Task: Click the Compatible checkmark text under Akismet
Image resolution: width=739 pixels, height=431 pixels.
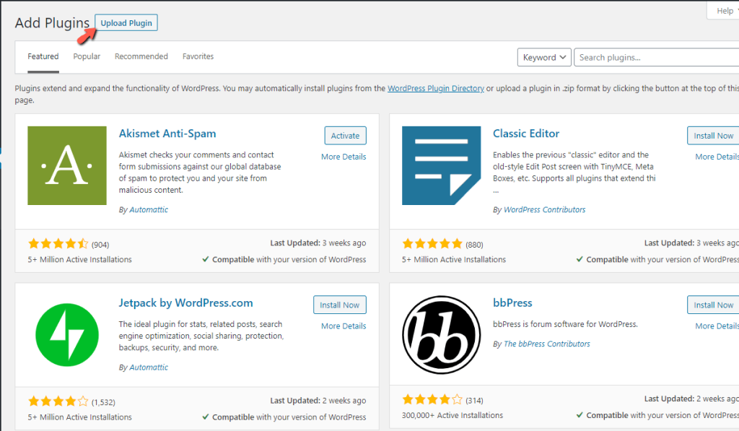Action: coord(284,259)
